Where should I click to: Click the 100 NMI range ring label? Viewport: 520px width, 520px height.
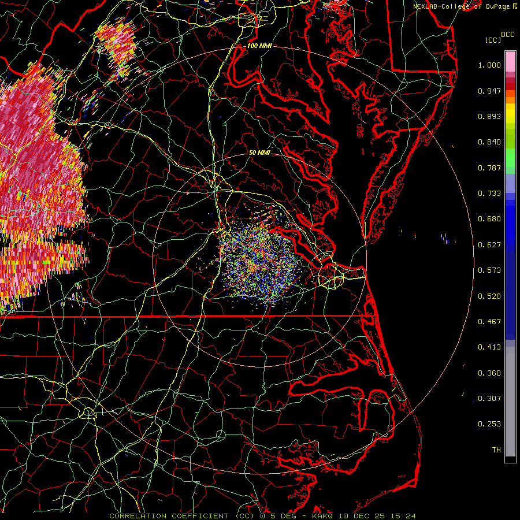pyautogui.click(x=259, y=46)
